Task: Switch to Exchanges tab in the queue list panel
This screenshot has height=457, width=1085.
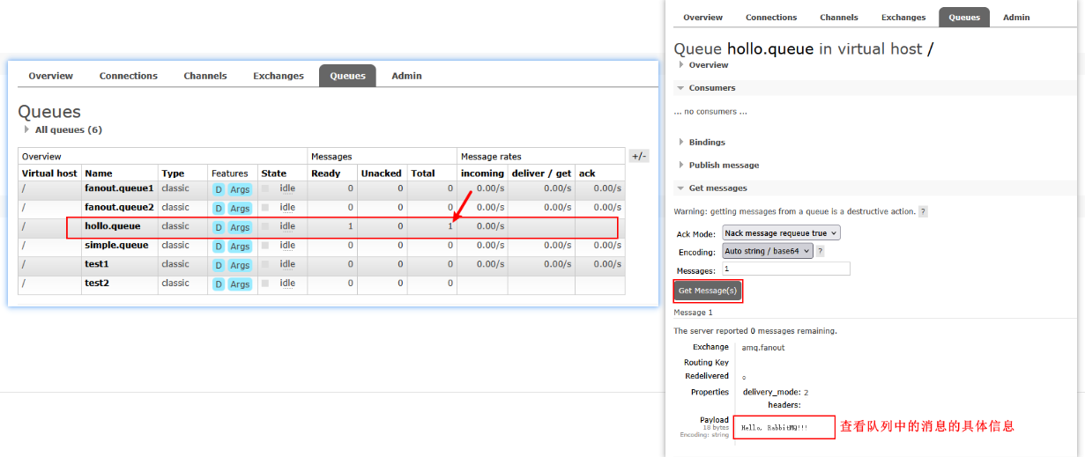Action: point(278,76)
